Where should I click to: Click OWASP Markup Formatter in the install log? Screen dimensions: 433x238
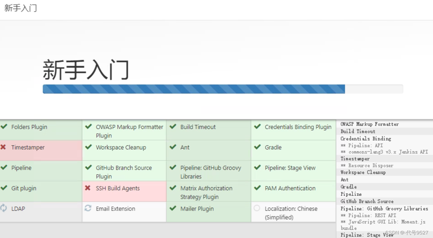pyautogui.click(x=370, y=124)
